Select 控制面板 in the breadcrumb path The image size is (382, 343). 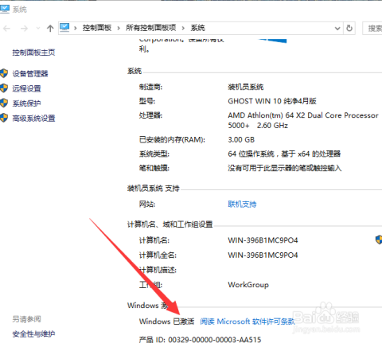click(x=97, y=28)
